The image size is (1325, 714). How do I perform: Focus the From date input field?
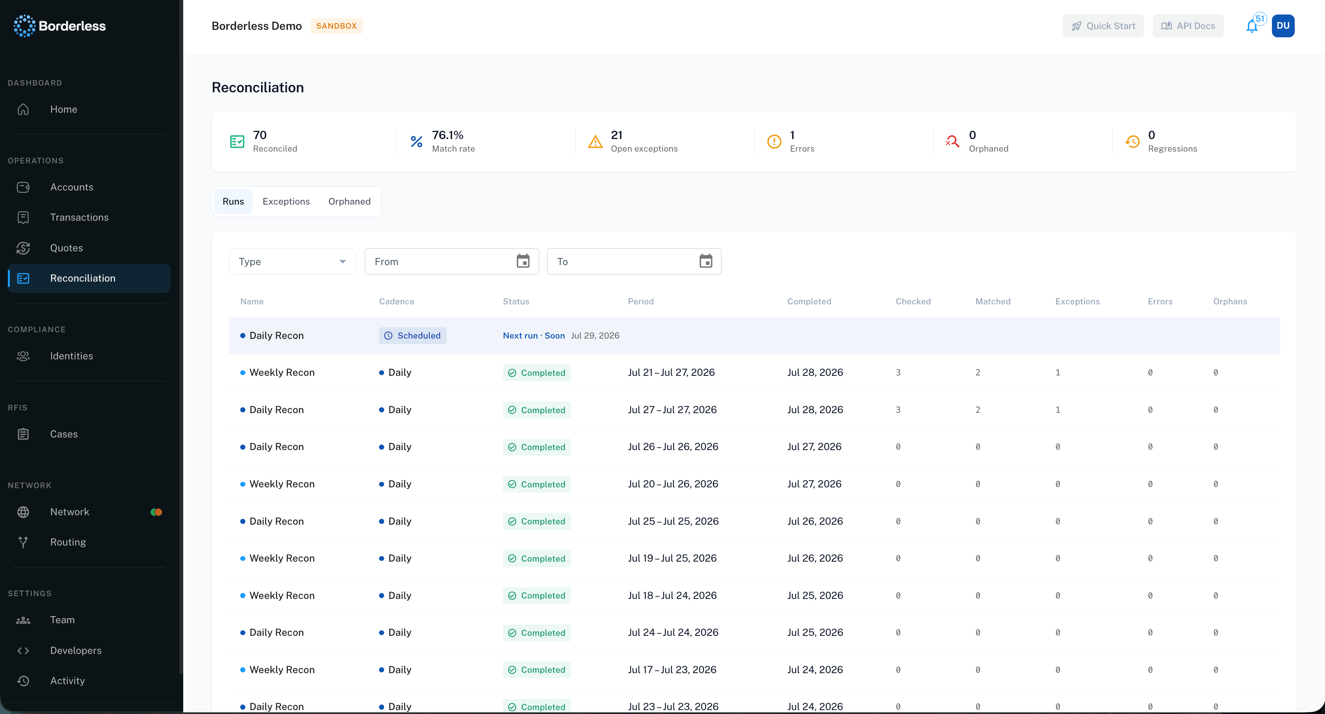[x=452, y=262]
